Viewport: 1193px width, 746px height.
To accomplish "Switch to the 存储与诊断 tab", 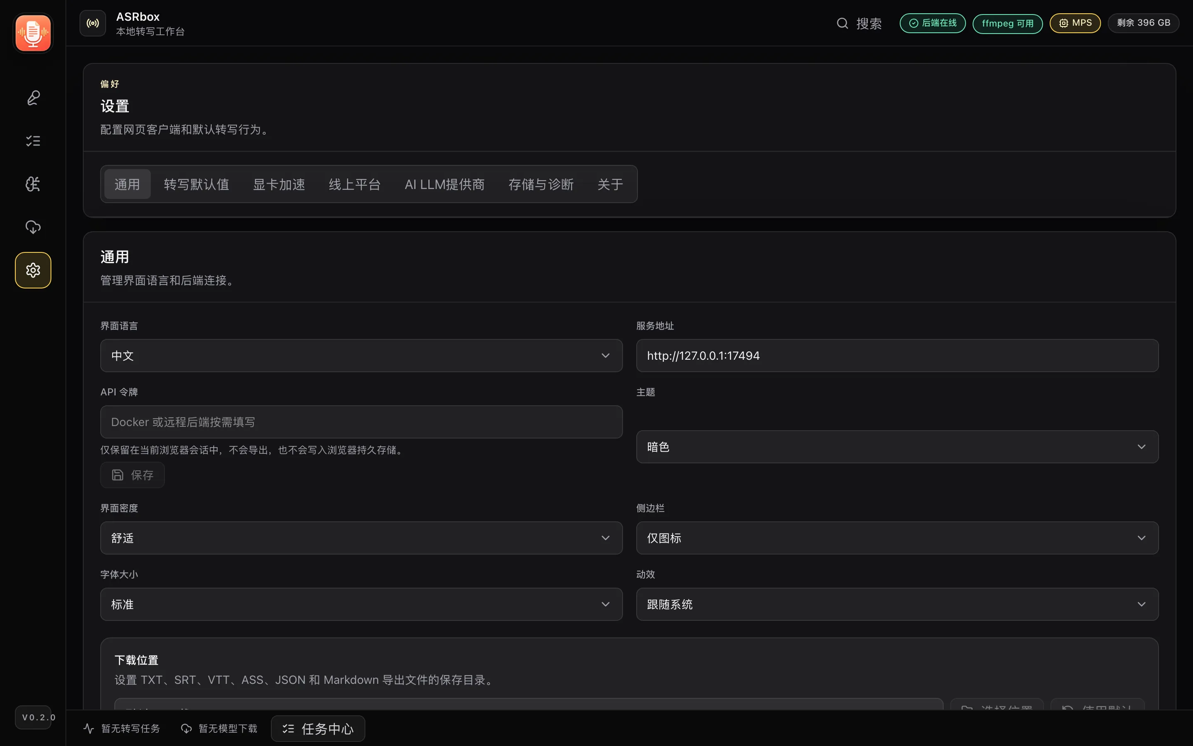I will pos(541,184).
